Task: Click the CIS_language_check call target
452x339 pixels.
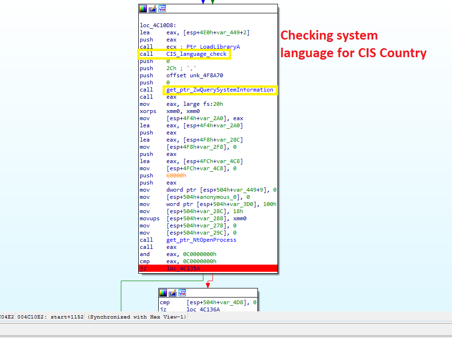Action: pyautogui.click(x=196, y=54)
